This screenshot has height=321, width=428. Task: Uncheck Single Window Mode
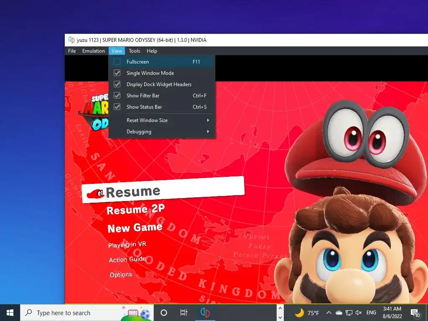[117, 73]
